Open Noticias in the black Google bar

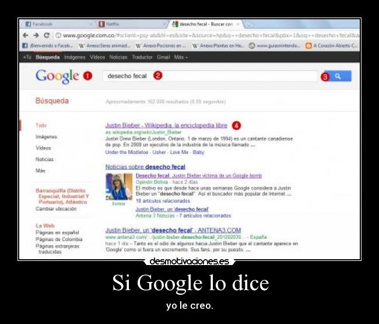tap(118, 57)
